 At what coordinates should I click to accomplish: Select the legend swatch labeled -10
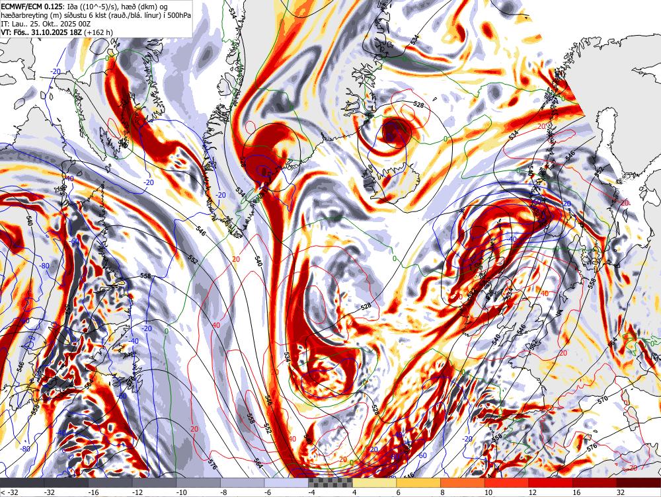198,482
